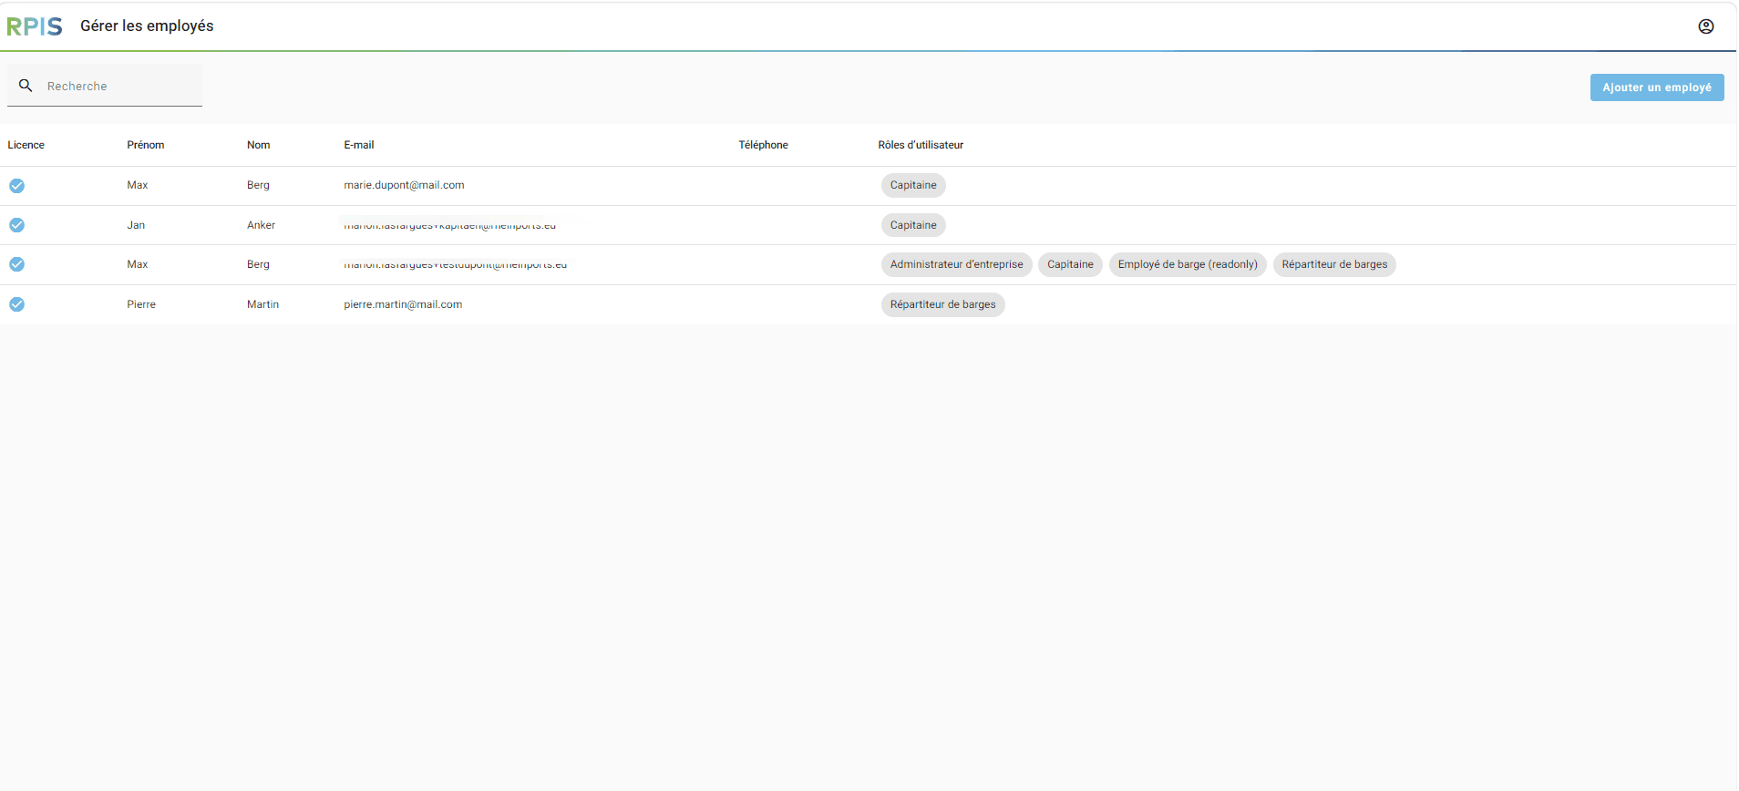Click the search magnifier icon
This screenshot has height=791, width=1739.
[x=26, y=86]
